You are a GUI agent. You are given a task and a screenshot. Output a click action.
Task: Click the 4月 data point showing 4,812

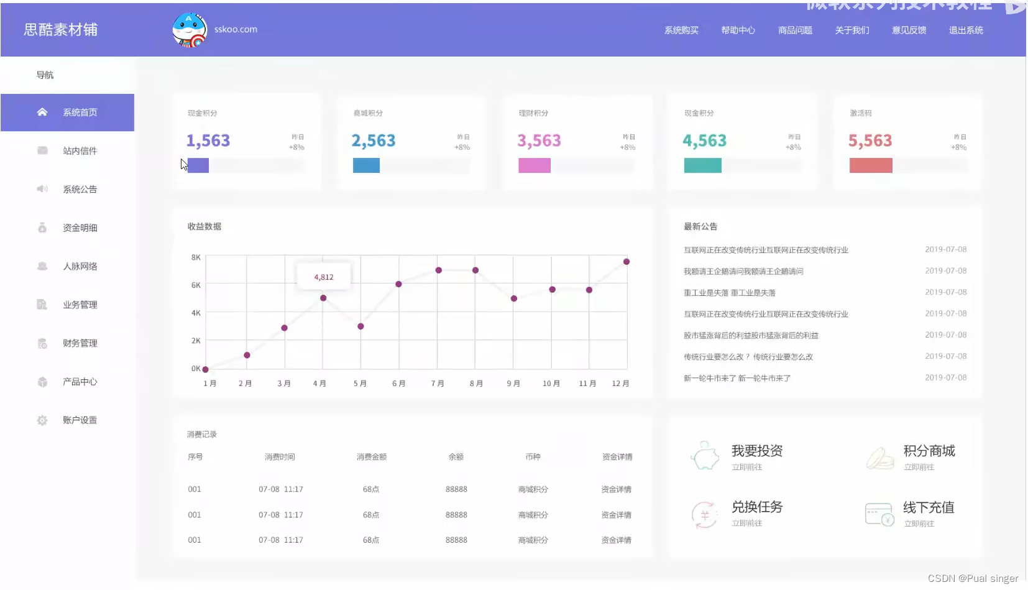[323, 298]
